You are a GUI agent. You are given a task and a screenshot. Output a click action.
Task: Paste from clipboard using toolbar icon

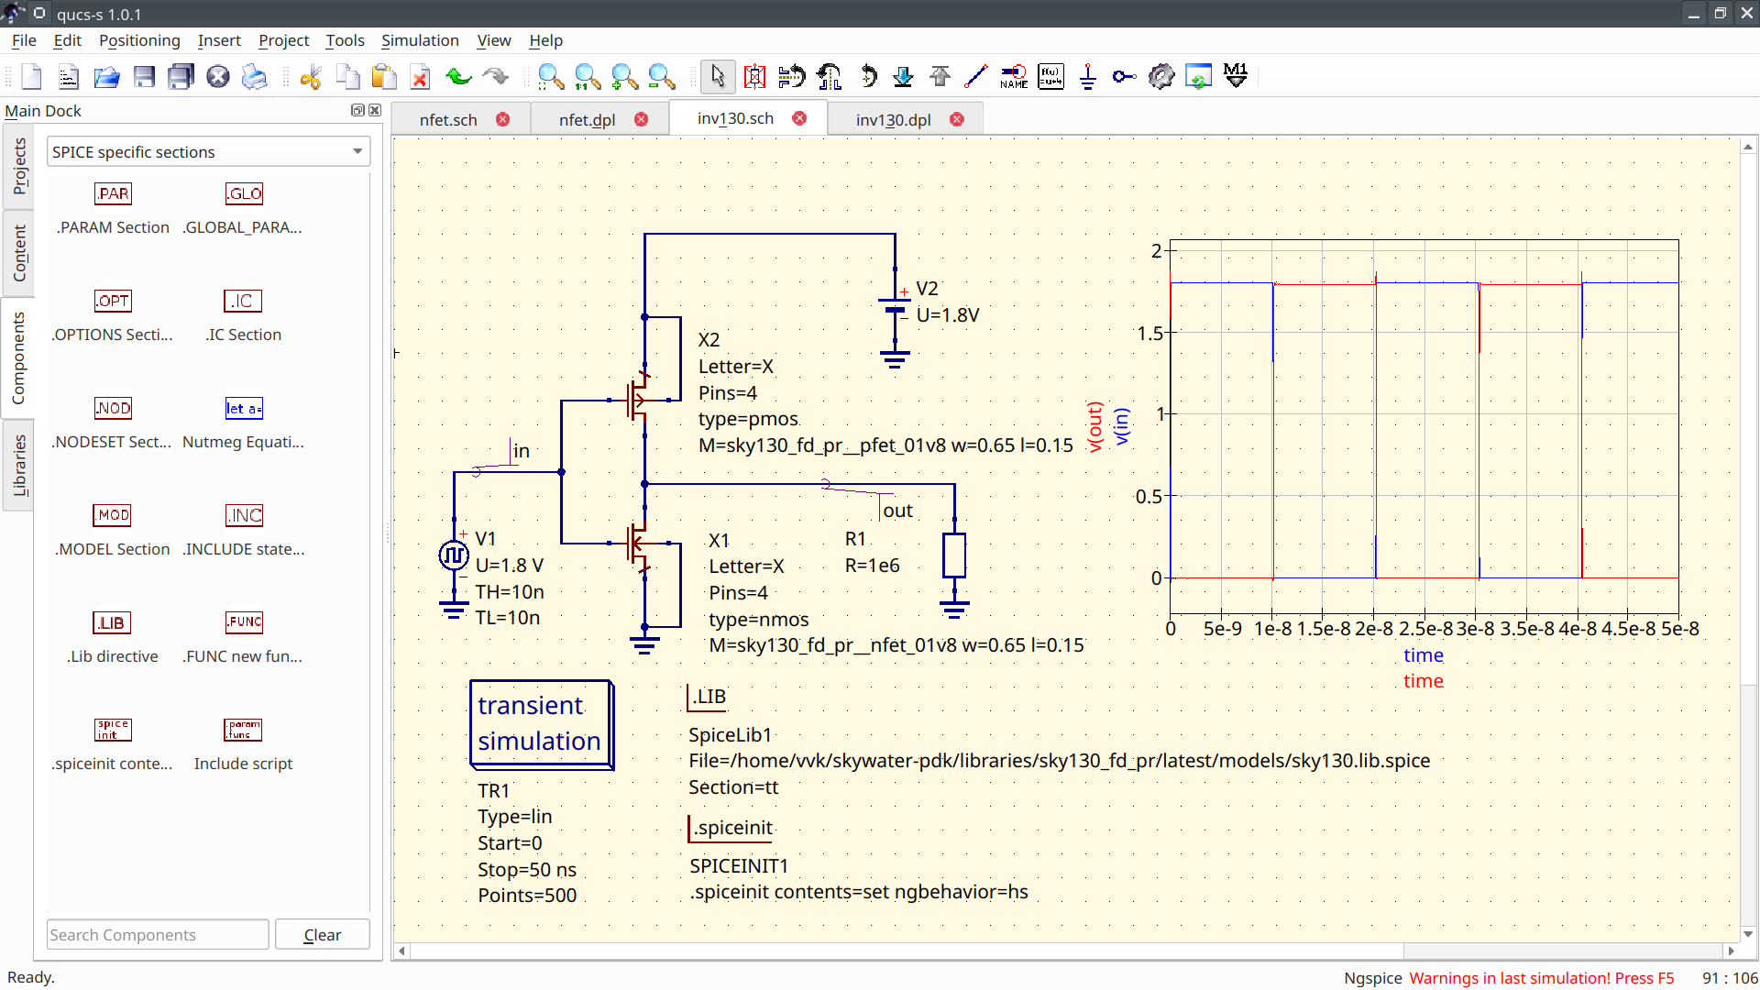pyautogui.click(x=384, y=77)
